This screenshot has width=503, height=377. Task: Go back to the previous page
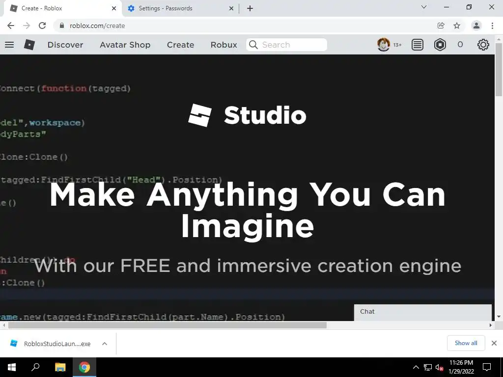[x=11, y=26]
